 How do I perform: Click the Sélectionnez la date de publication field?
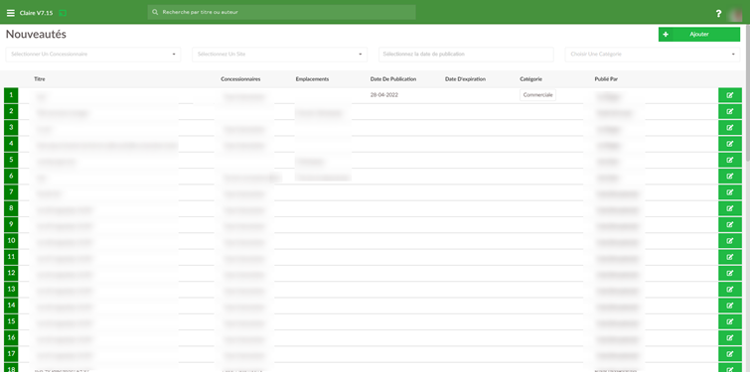click(x=466, y=55)
